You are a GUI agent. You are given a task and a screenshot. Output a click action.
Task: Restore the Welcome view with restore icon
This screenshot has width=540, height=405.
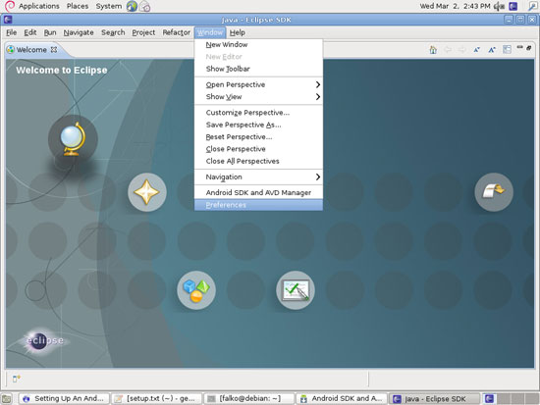(529, 48)
